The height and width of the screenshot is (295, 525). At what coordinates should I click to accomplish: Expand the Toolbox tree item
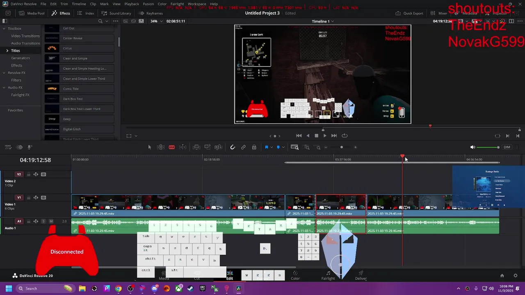pyautogui.click(x=4, y=29)
